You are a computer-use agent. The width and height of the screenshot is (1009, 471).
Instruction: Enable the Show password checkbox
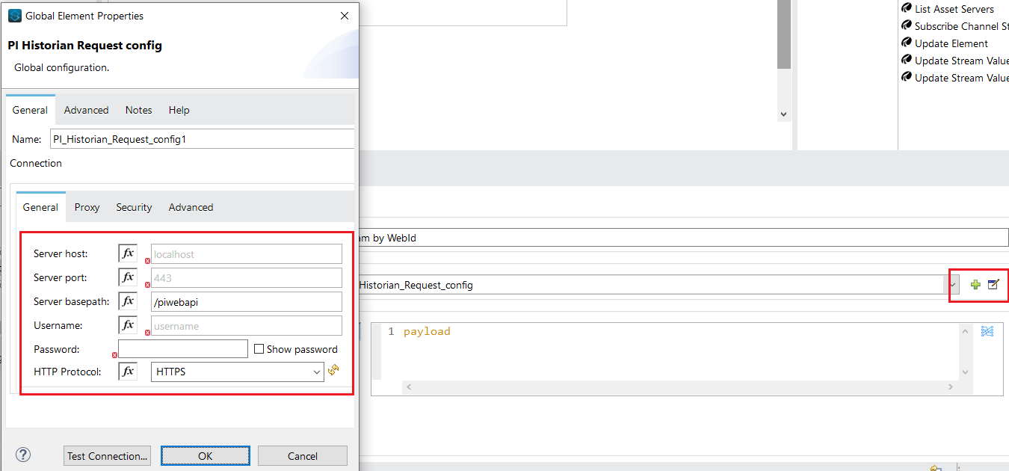(259, 348)
